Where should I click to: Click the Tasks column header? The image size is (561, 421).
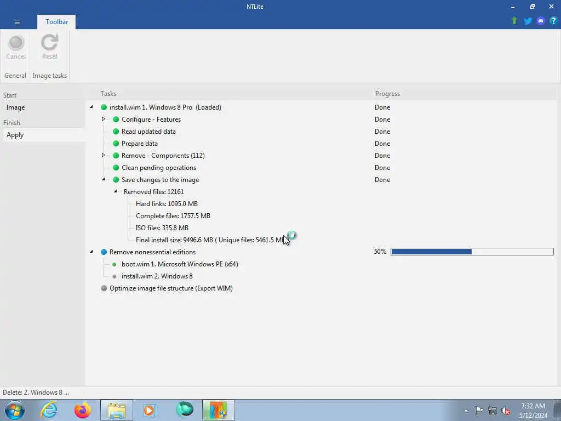tap(108, 94)
